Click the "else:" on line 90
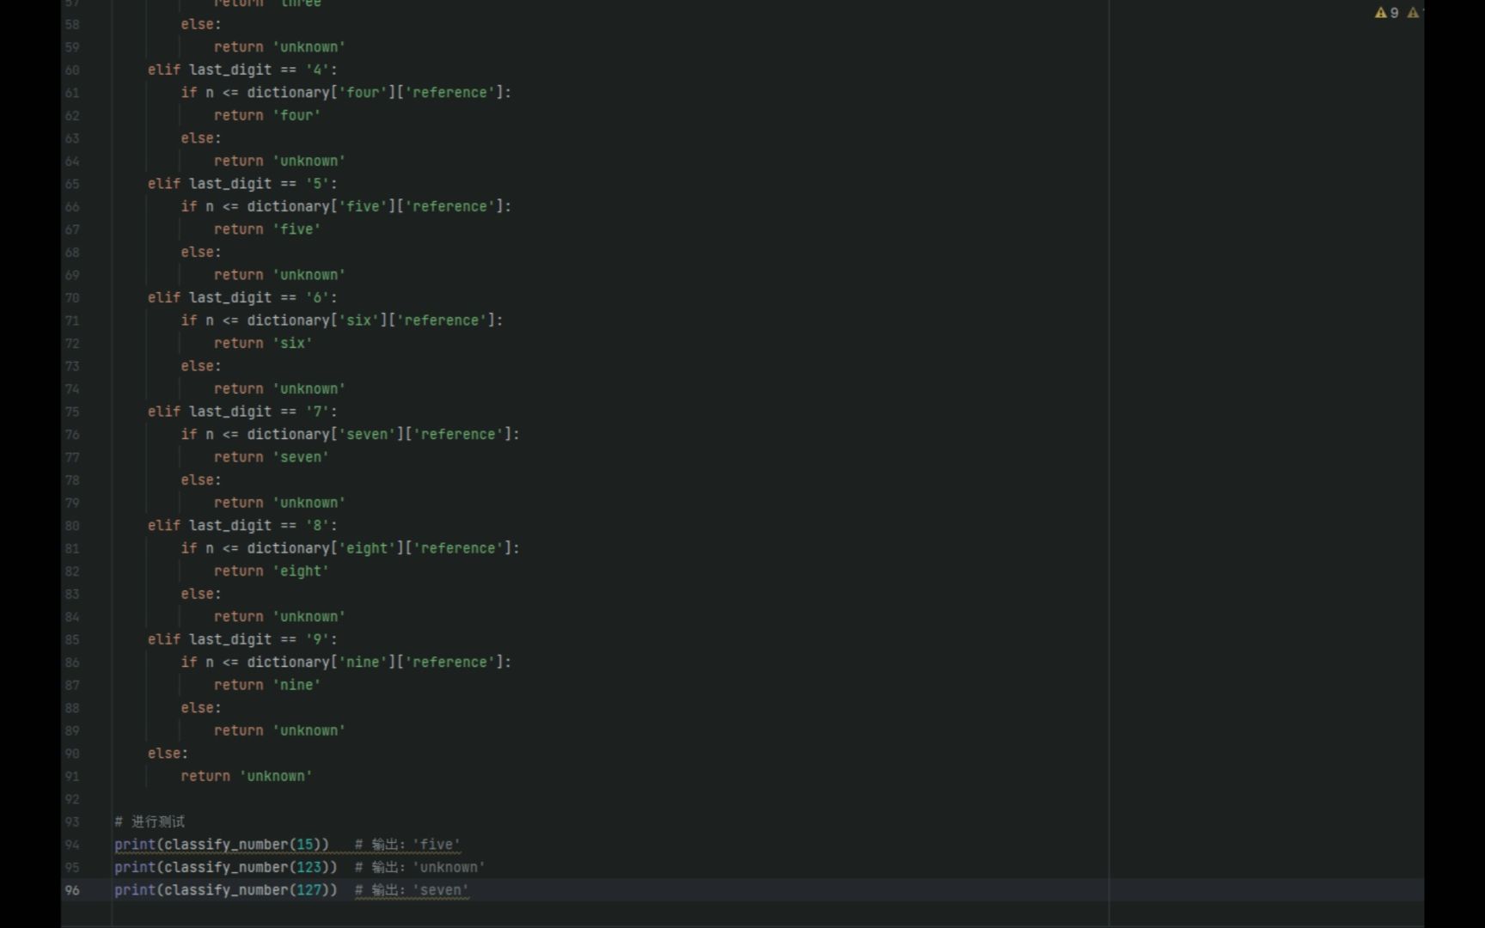The height and width of the screenshot is (928, 1485). point(168,754)
